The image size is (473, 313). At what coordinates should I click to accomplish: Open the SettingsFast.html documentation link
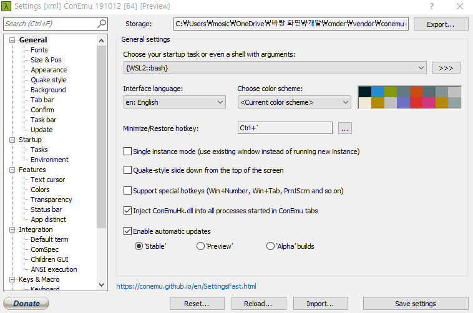186,286
